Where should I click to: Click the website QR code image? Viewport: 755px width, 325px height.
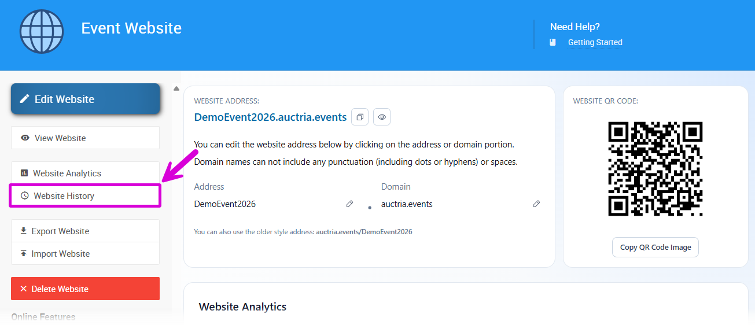pyautogui.click(x=655, y=168)
